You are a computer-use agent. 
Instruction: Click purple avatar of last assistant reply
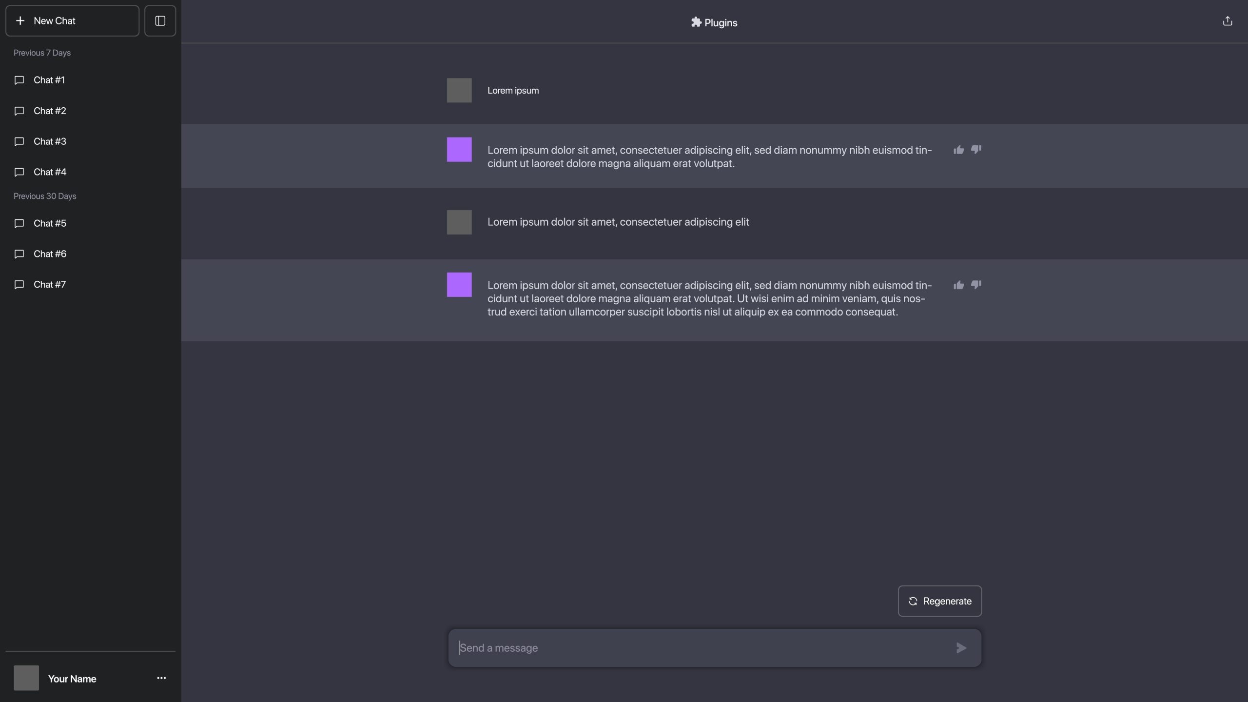point(459,285)
